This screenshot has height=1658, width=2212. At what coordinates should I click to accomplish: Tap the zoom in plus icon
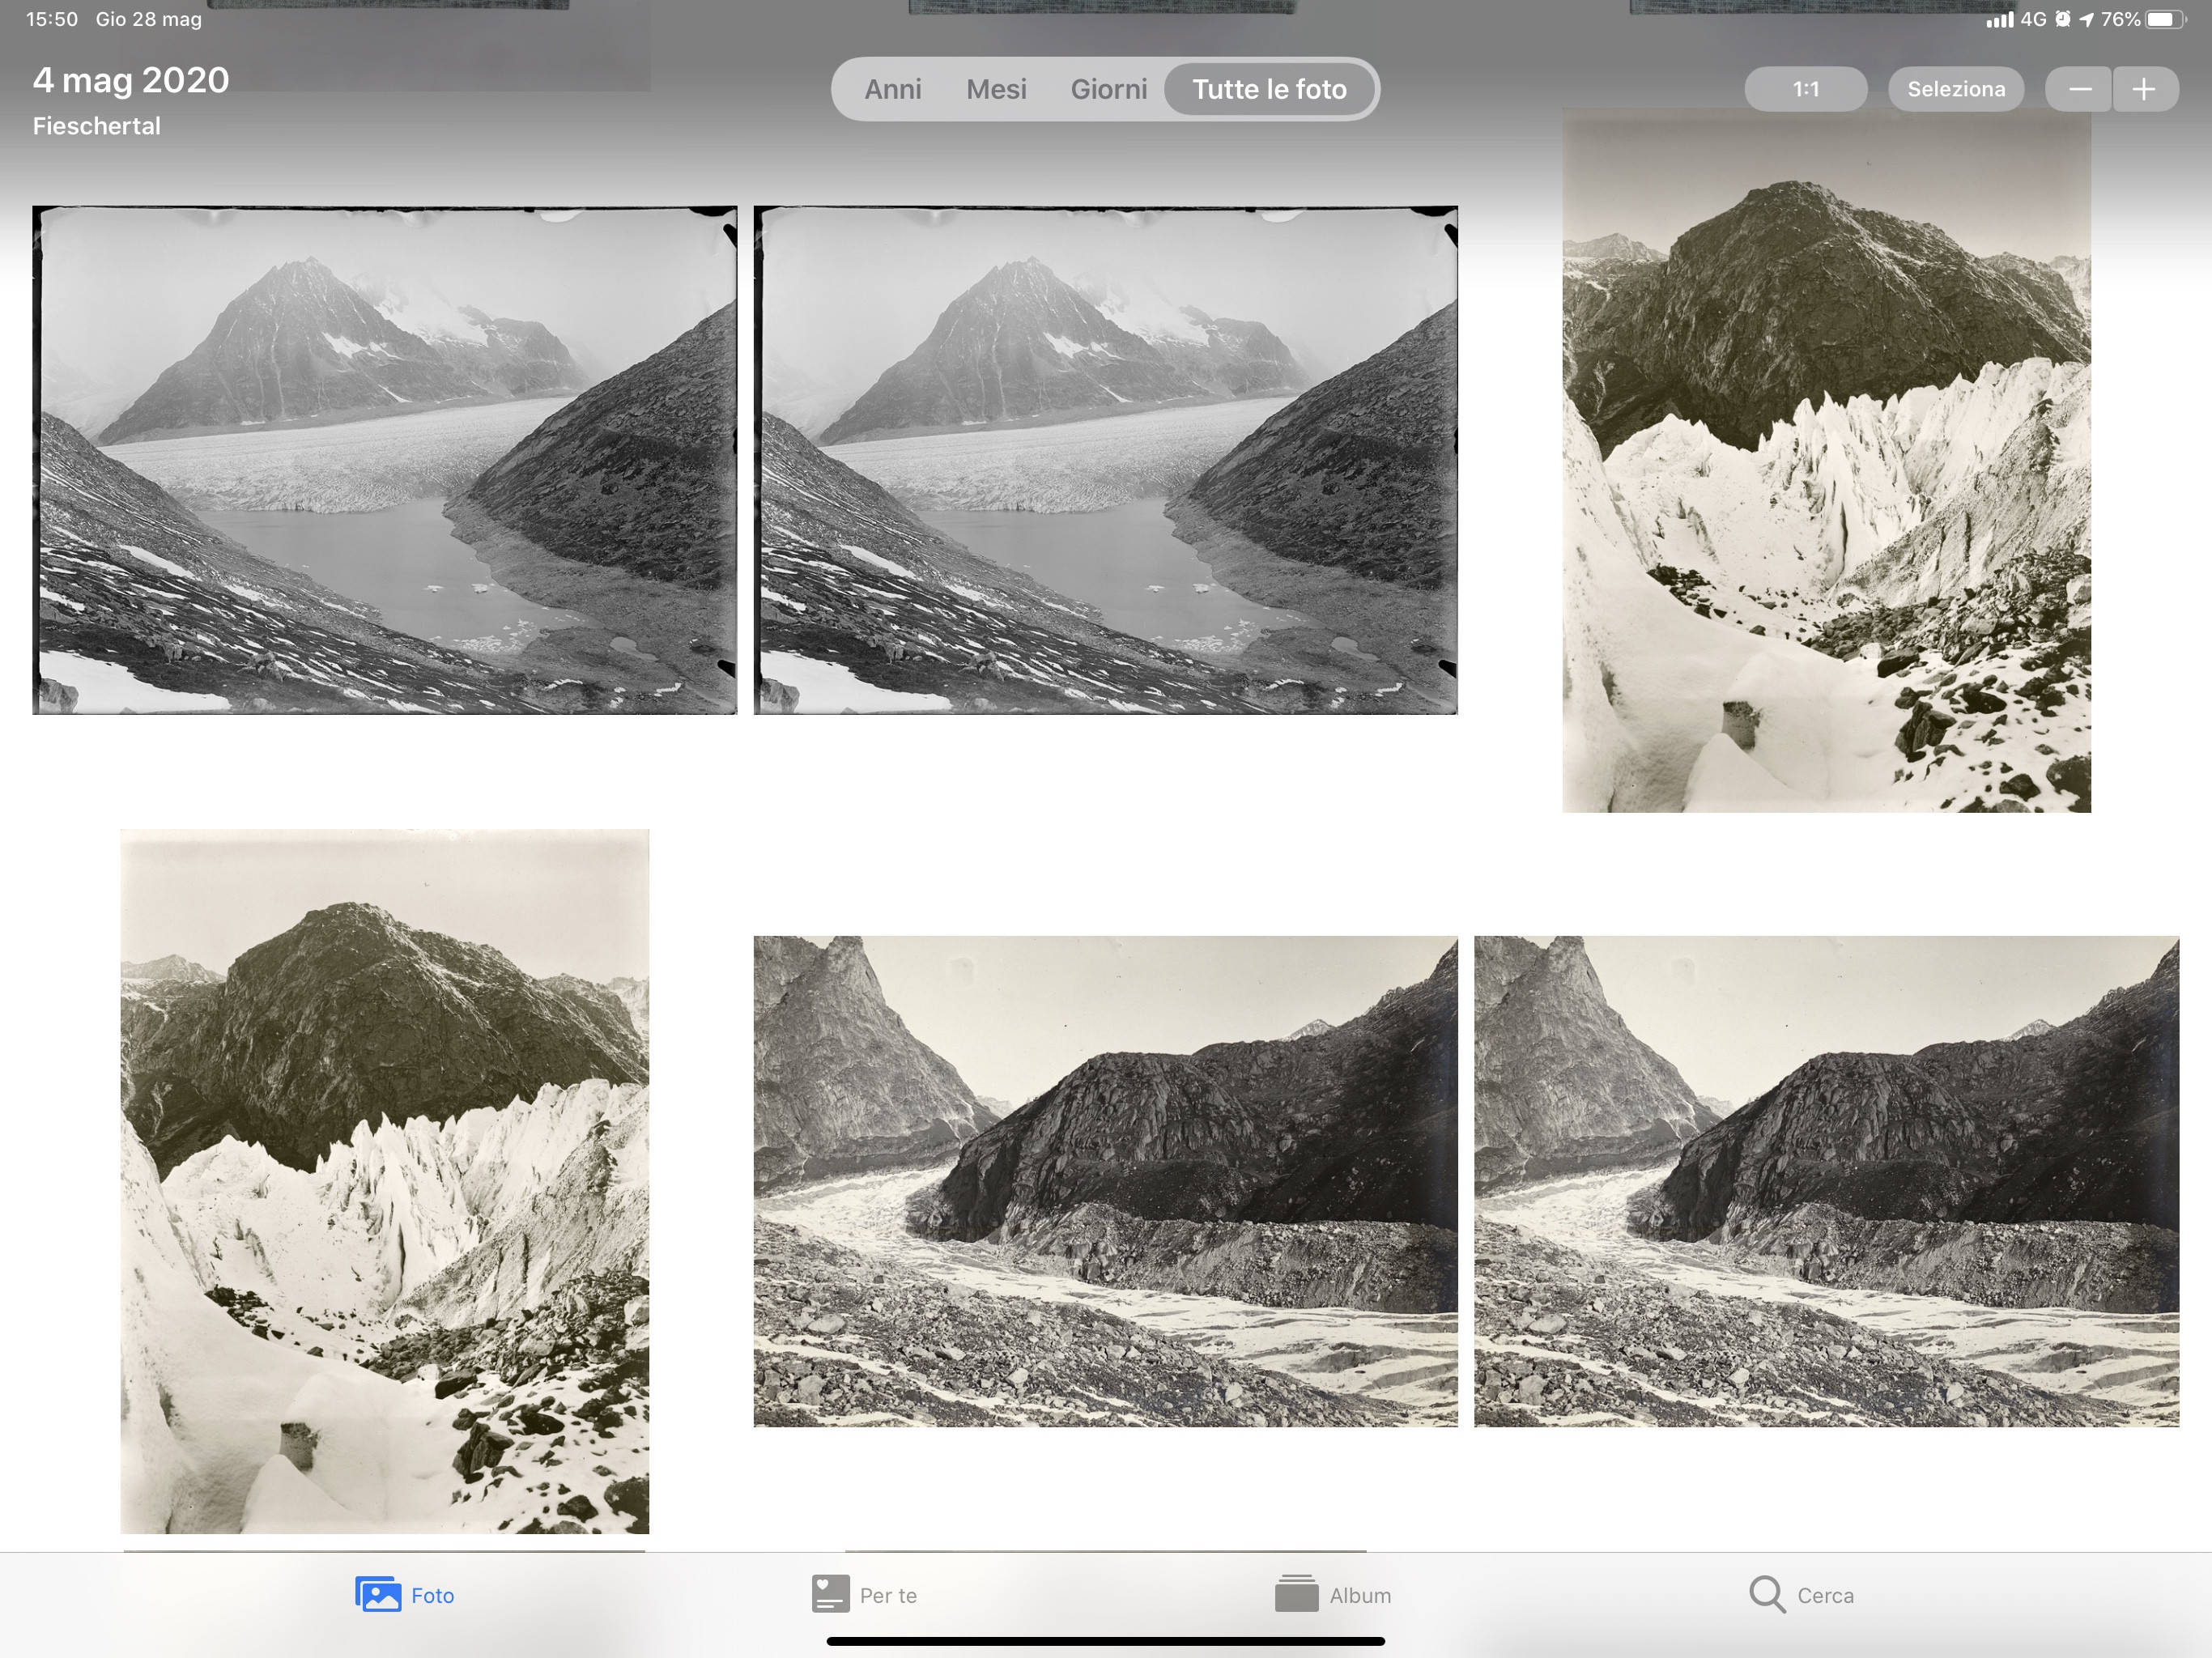(x=2144, y=90)
